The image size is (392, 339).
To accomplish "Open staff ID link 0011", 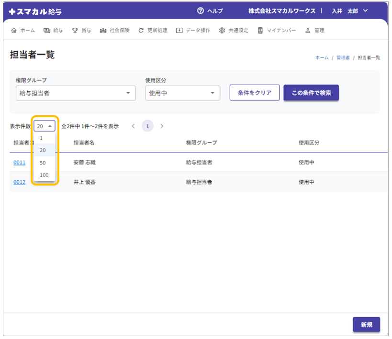I will [x=19, y=163].
